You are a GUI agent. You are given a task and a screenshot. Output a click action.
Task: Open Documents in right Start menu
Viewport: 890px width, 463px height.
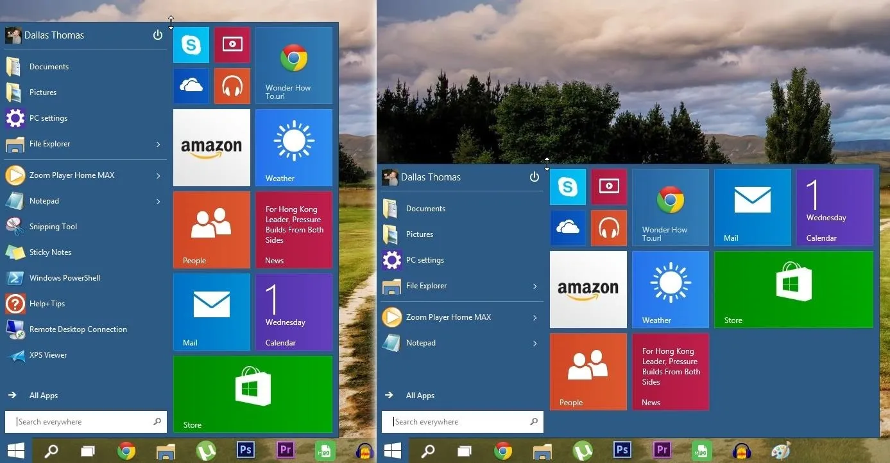[x=462, y=209]
